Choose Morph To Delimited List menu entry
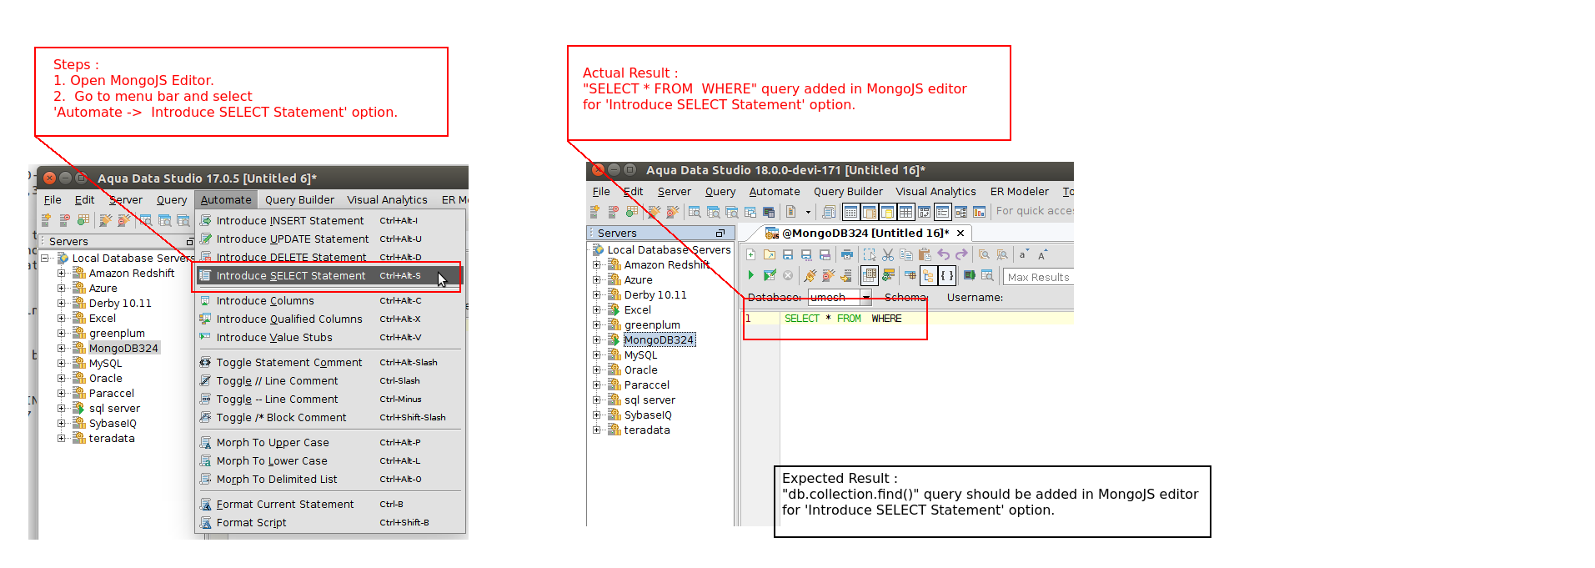 tap(329, 479)
